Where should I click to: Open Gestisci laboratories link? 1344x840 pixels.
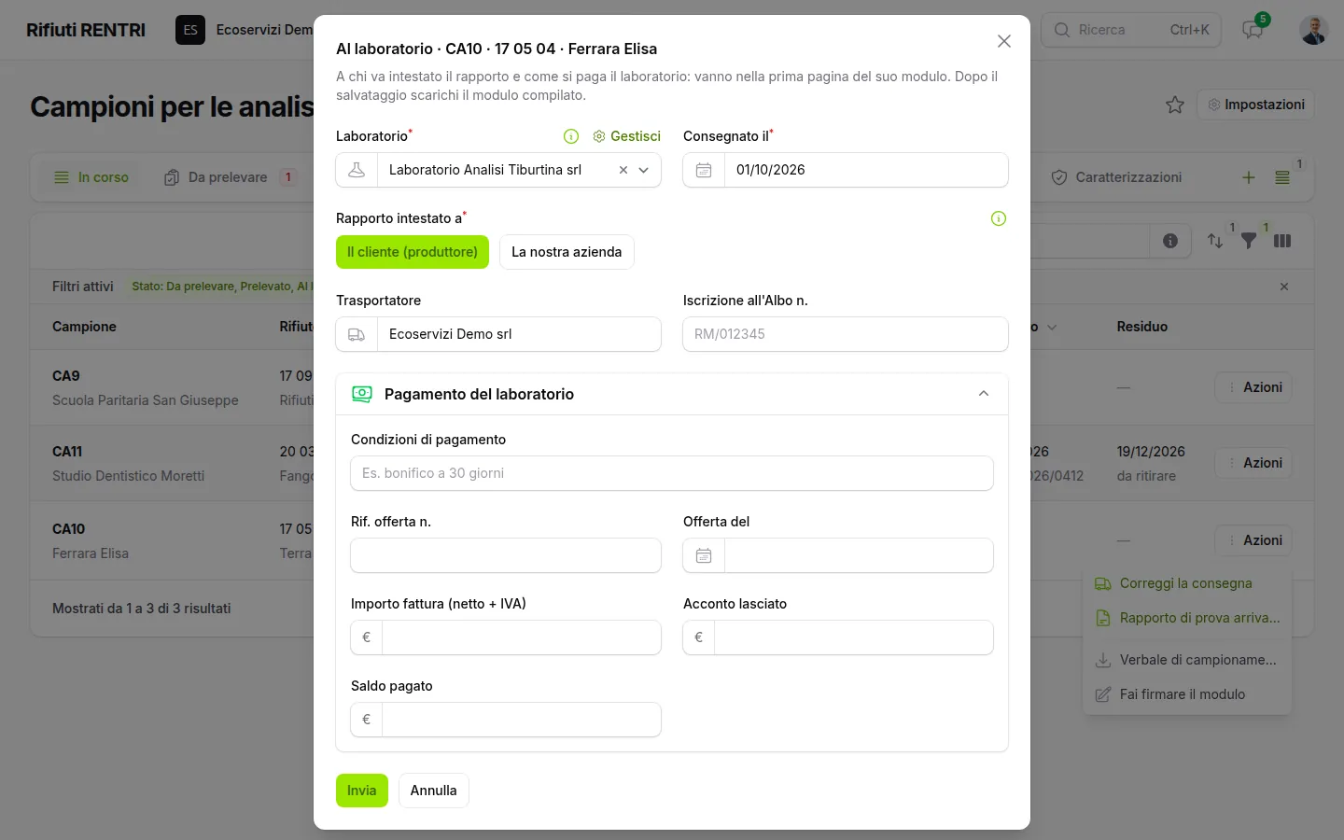[x=627, y=136]
